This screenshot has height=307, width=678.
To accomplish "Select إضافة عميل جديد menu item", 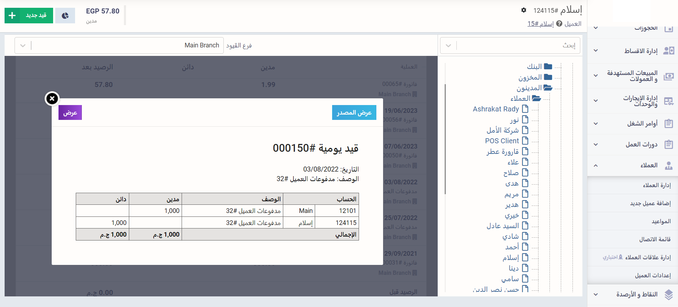I will coord(650,203).
